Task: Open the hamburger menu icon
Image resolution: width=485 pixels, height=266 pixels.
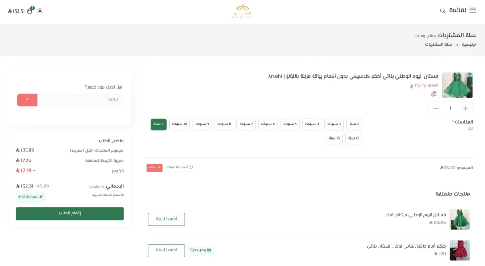Action: point(473,10)
